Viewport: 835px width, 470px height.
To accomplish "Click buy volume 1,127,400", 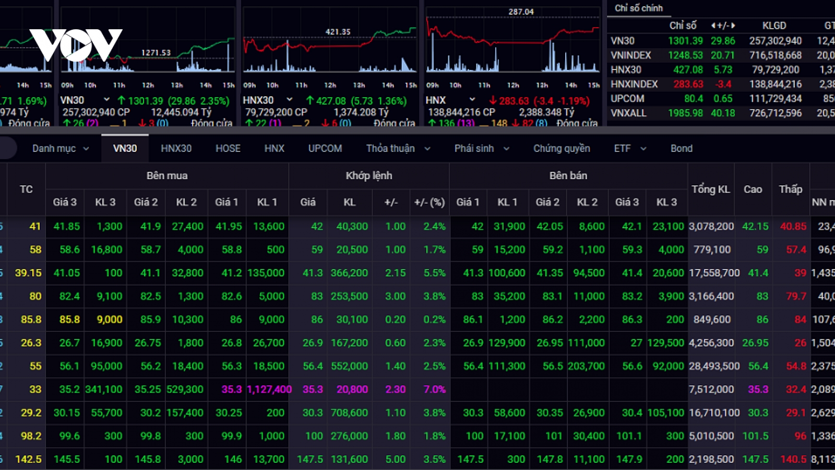I will (x=269, y=390).
